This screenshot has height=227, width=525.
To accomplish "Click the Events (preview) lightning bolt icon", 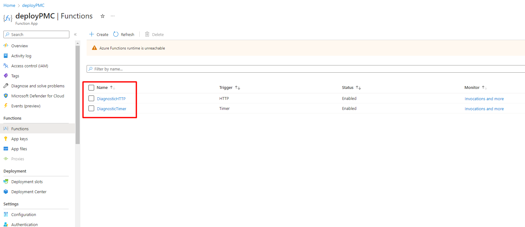I will (x=6, y=106).
